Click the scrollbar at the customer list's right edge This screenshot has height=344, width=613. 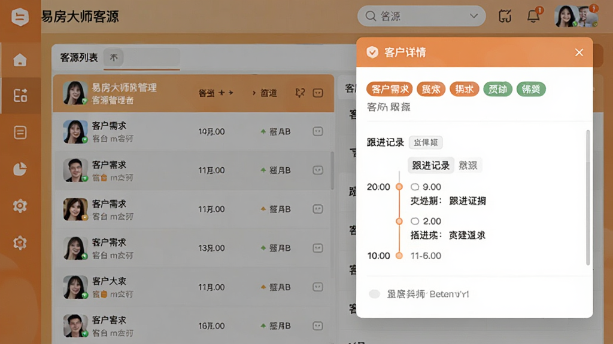click(332, 170)
